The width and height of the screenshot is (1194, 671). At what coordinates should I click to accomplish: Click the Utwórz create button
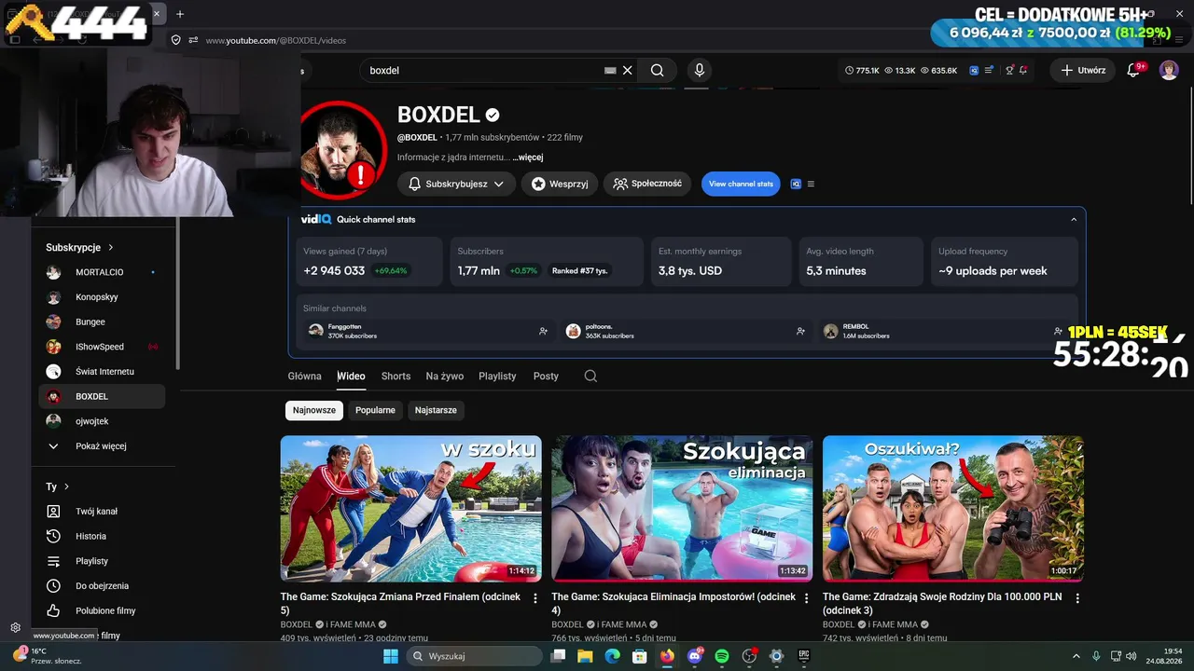point(1082,70)
